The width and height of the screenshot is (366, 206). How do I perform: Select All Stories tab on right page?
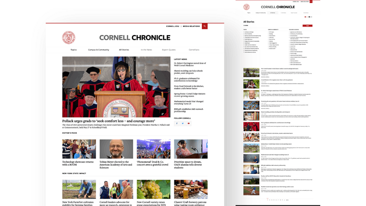(272, 13)
